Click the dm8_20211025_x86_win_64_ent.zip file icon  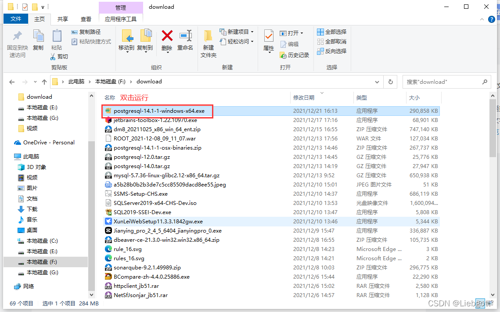108,129
